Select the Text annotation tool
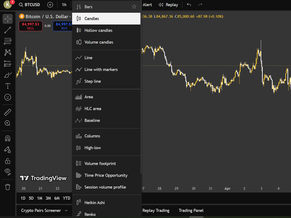This screenshot has width=291, height=218. pos(7,86)
